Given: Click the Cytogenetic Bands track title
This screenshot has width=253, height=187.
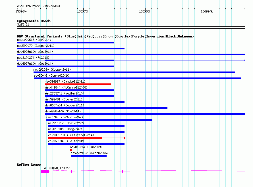Looking at the screenshot, I should coord(34,21).
